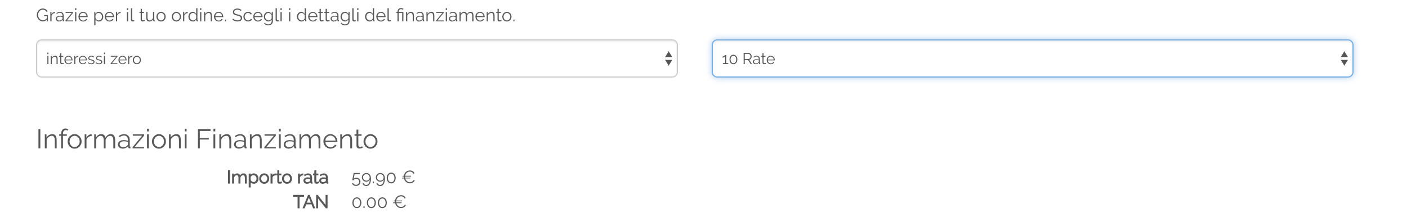Click the downward arrow in interessi zero selector
This screenshot has width=1411, height=217.
[668, 63]
